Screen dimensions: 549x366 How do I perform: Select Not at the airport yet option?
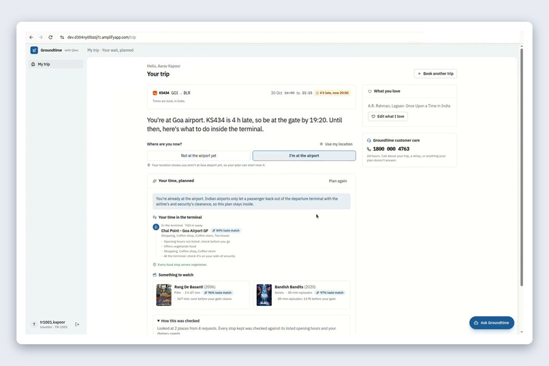coord(198,155)
